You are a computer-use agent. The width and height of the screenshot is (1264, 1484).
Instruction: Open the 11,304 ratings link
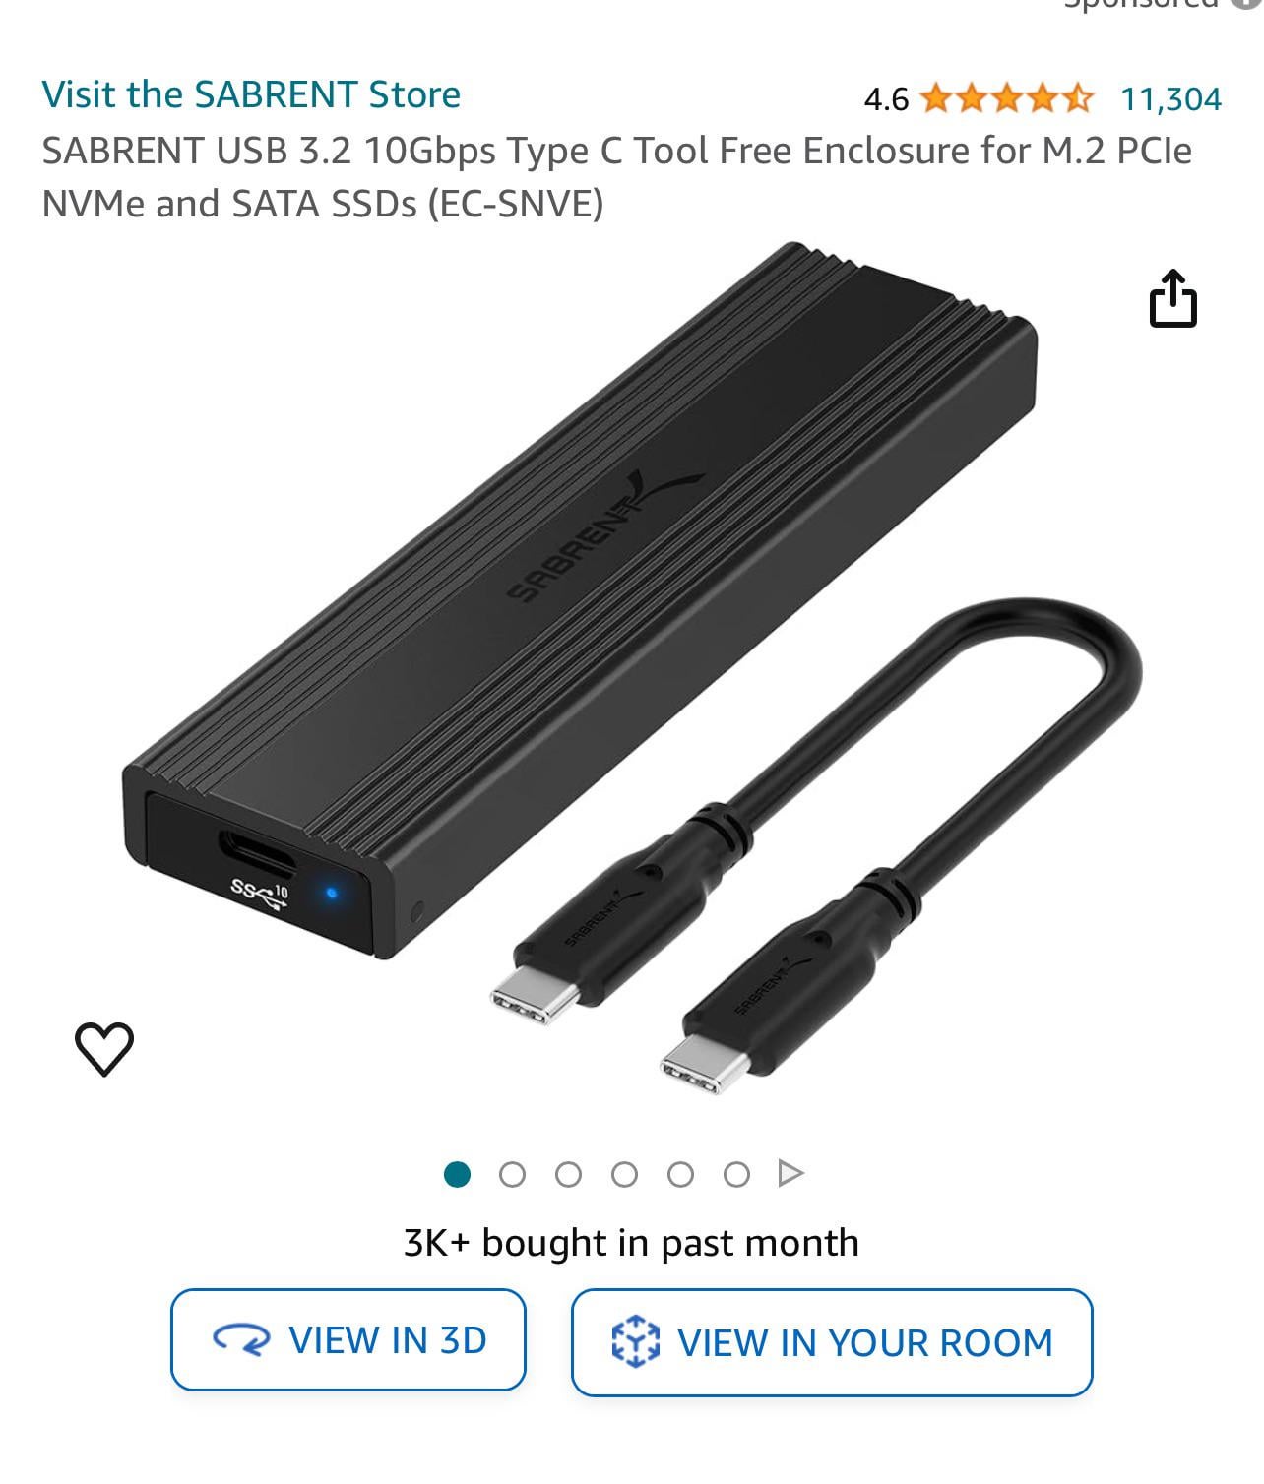(x=1170, y=98)
